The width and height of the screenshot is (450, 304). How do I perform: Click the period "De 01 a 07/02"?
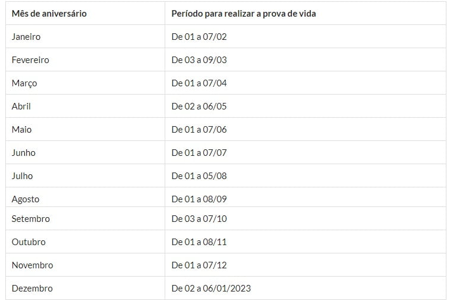pos(199,36)
